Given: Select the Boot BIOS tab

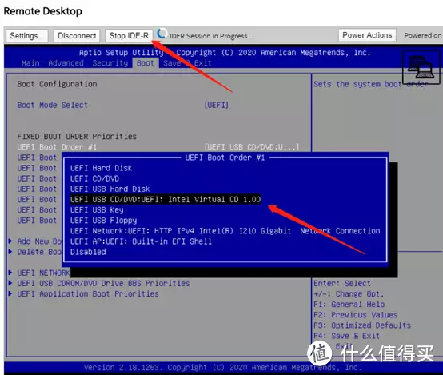Looking at the screenshot, I should [146, 62].
